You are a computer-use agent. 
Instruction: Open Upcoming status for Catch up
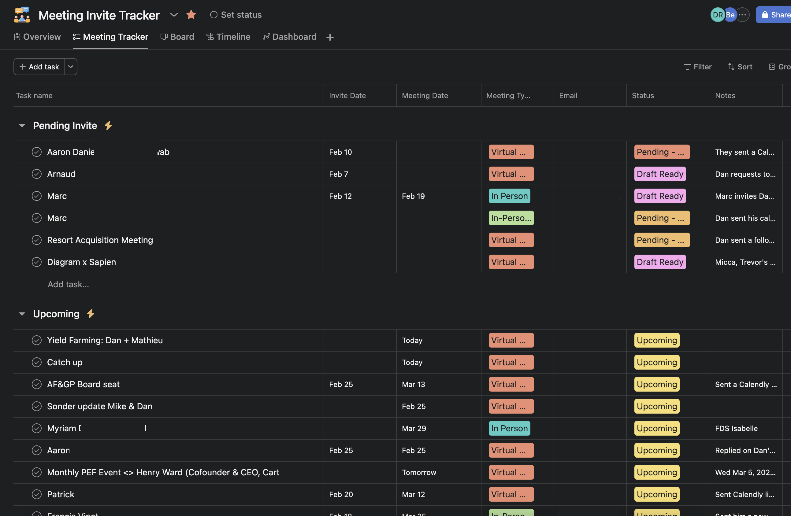pyautogui.click(x=657, y=362)
